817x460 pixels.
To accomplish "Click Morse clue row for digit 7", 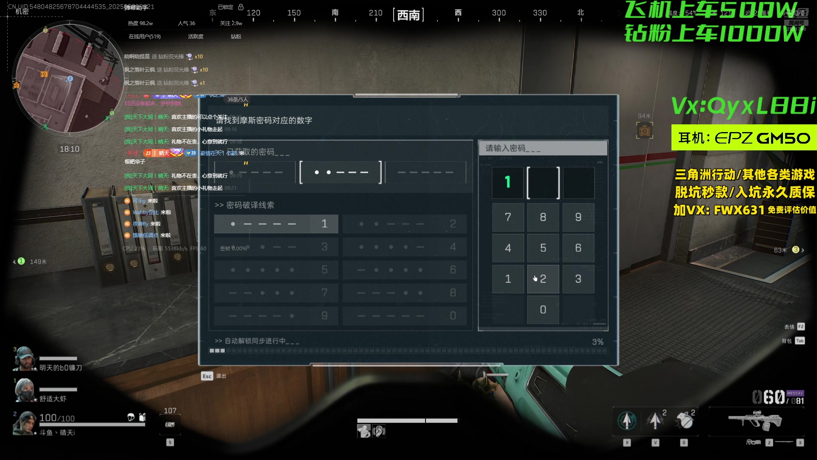I will click(x=276, y=293).
